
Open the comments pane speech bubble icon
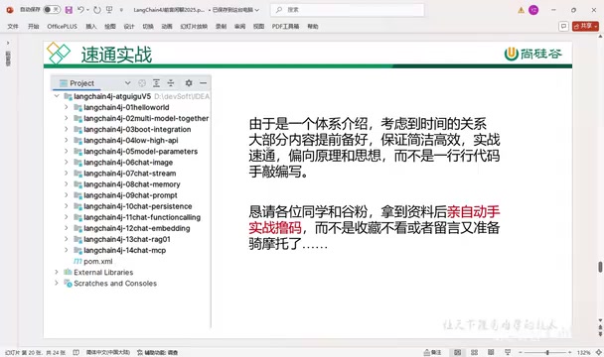(x=563, y=26)
